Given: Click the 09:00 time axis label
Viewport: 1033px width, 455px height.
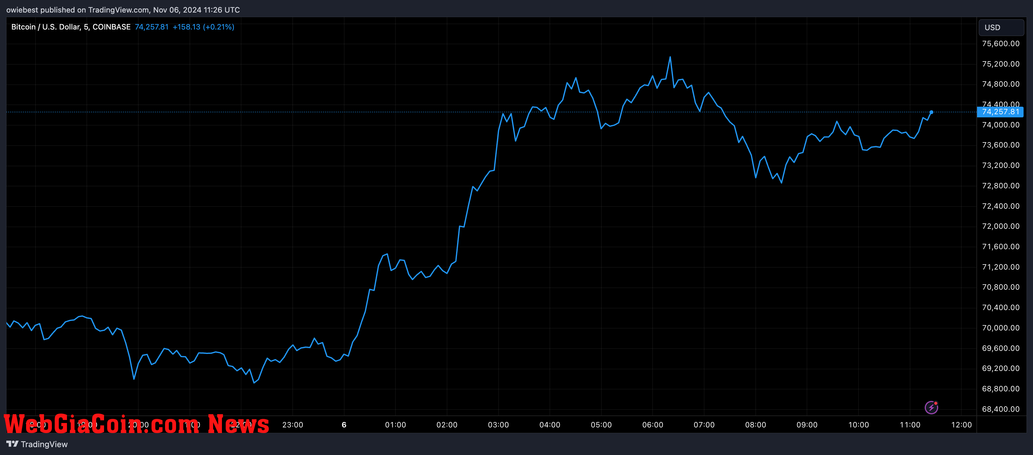Looking at the screenshot, I should 807,425.
